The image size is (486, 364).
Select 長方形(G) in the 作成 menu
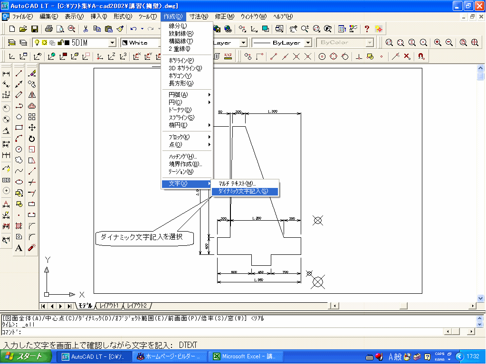[187, 83]
